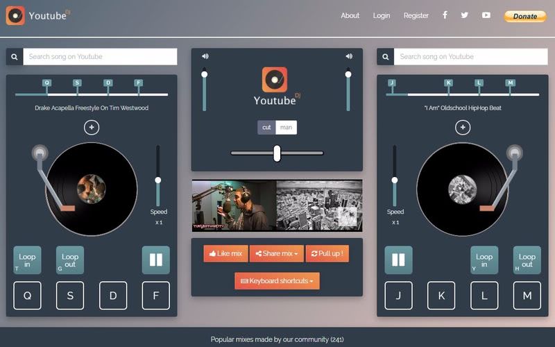Select the cut crossfade mode
555x347 pixels.
click(266, 128)
